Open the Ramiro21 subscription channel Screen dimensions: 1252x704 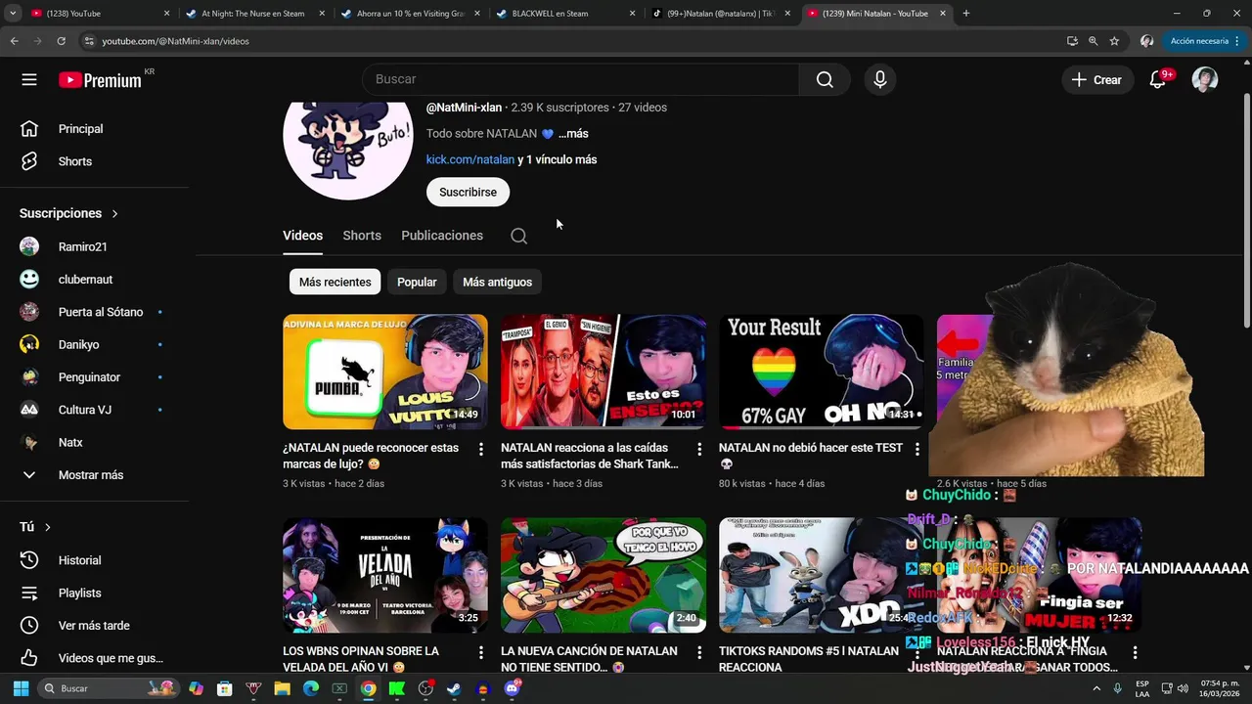94,246
